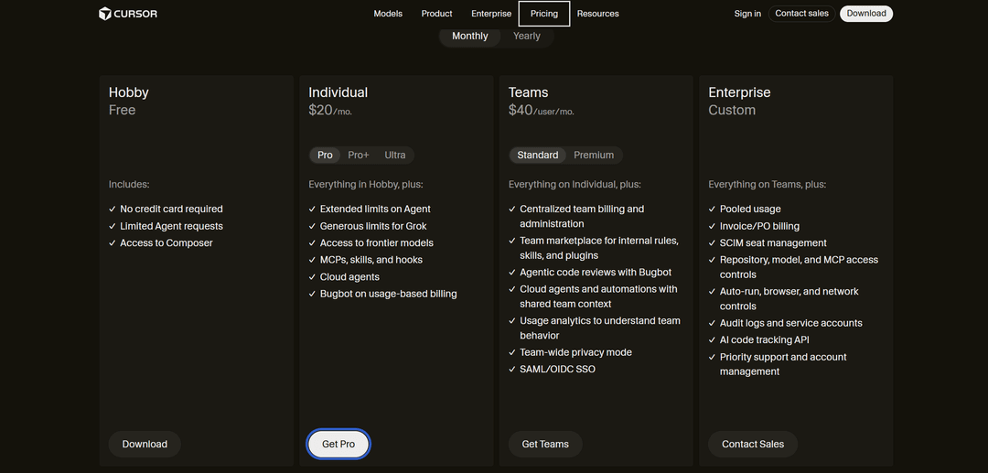
Task: Click the Custom price label
Action: click(x=732, y=110)
